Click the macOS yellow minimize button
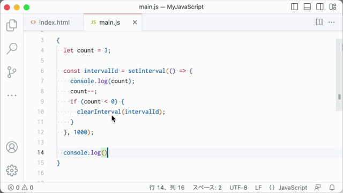 tap(17, 7)
